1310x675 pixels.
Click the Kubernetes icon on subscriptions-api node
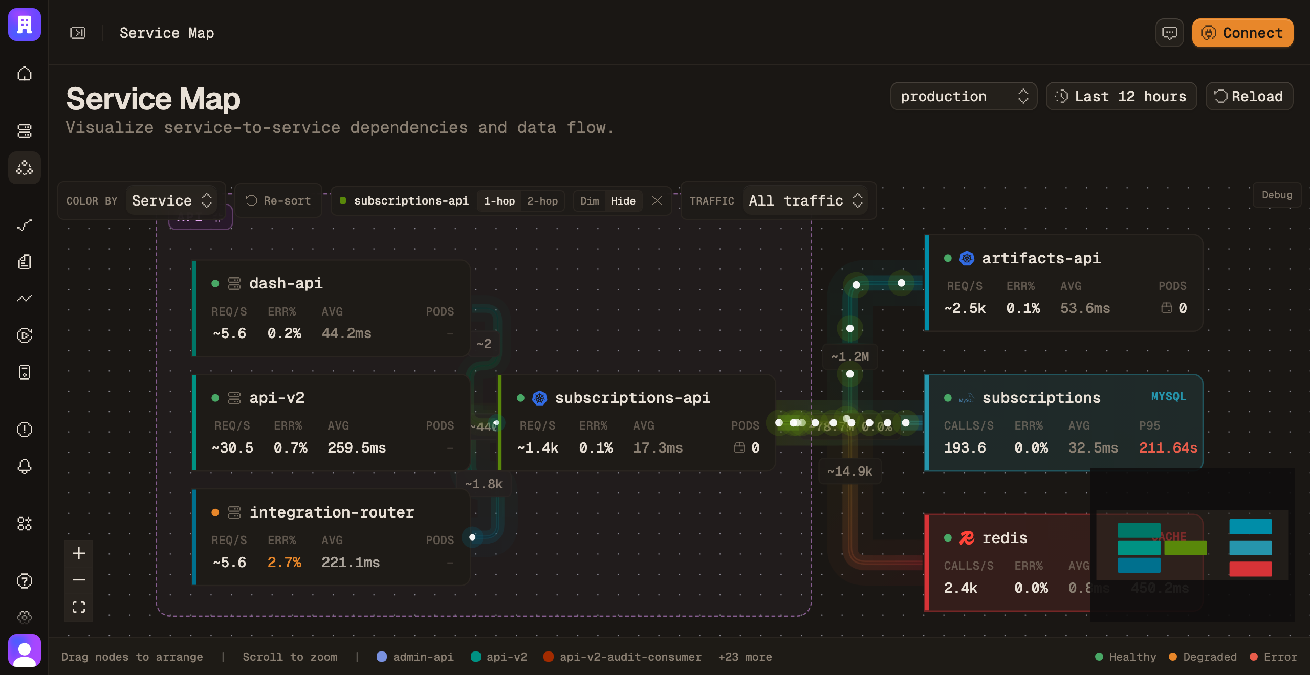pos(540,398)
